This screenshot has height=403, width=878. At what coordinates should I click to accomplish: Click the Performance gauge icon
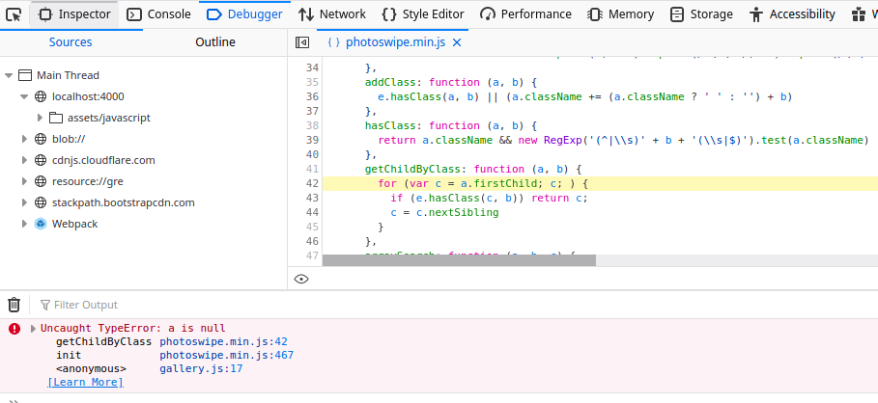[488, 14]
